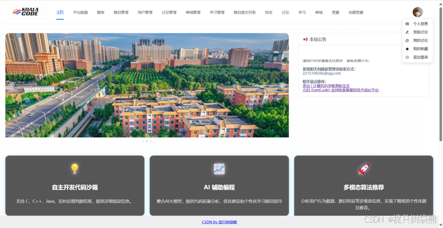Click the 自主开发代码沙箱 card title

(75, 187)
